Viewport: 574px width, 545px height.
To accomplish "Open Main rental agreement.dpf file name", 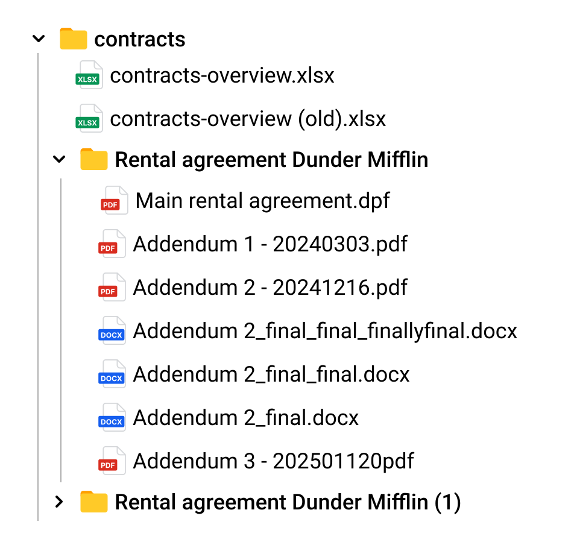I will [x=263, y=201].
